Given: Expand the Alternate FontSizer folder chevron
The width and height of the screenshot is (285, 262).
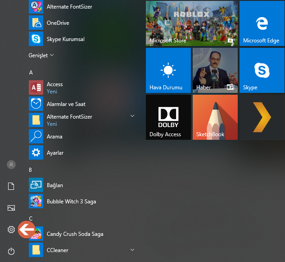Looking at the screenshot, I should (132, 116).
